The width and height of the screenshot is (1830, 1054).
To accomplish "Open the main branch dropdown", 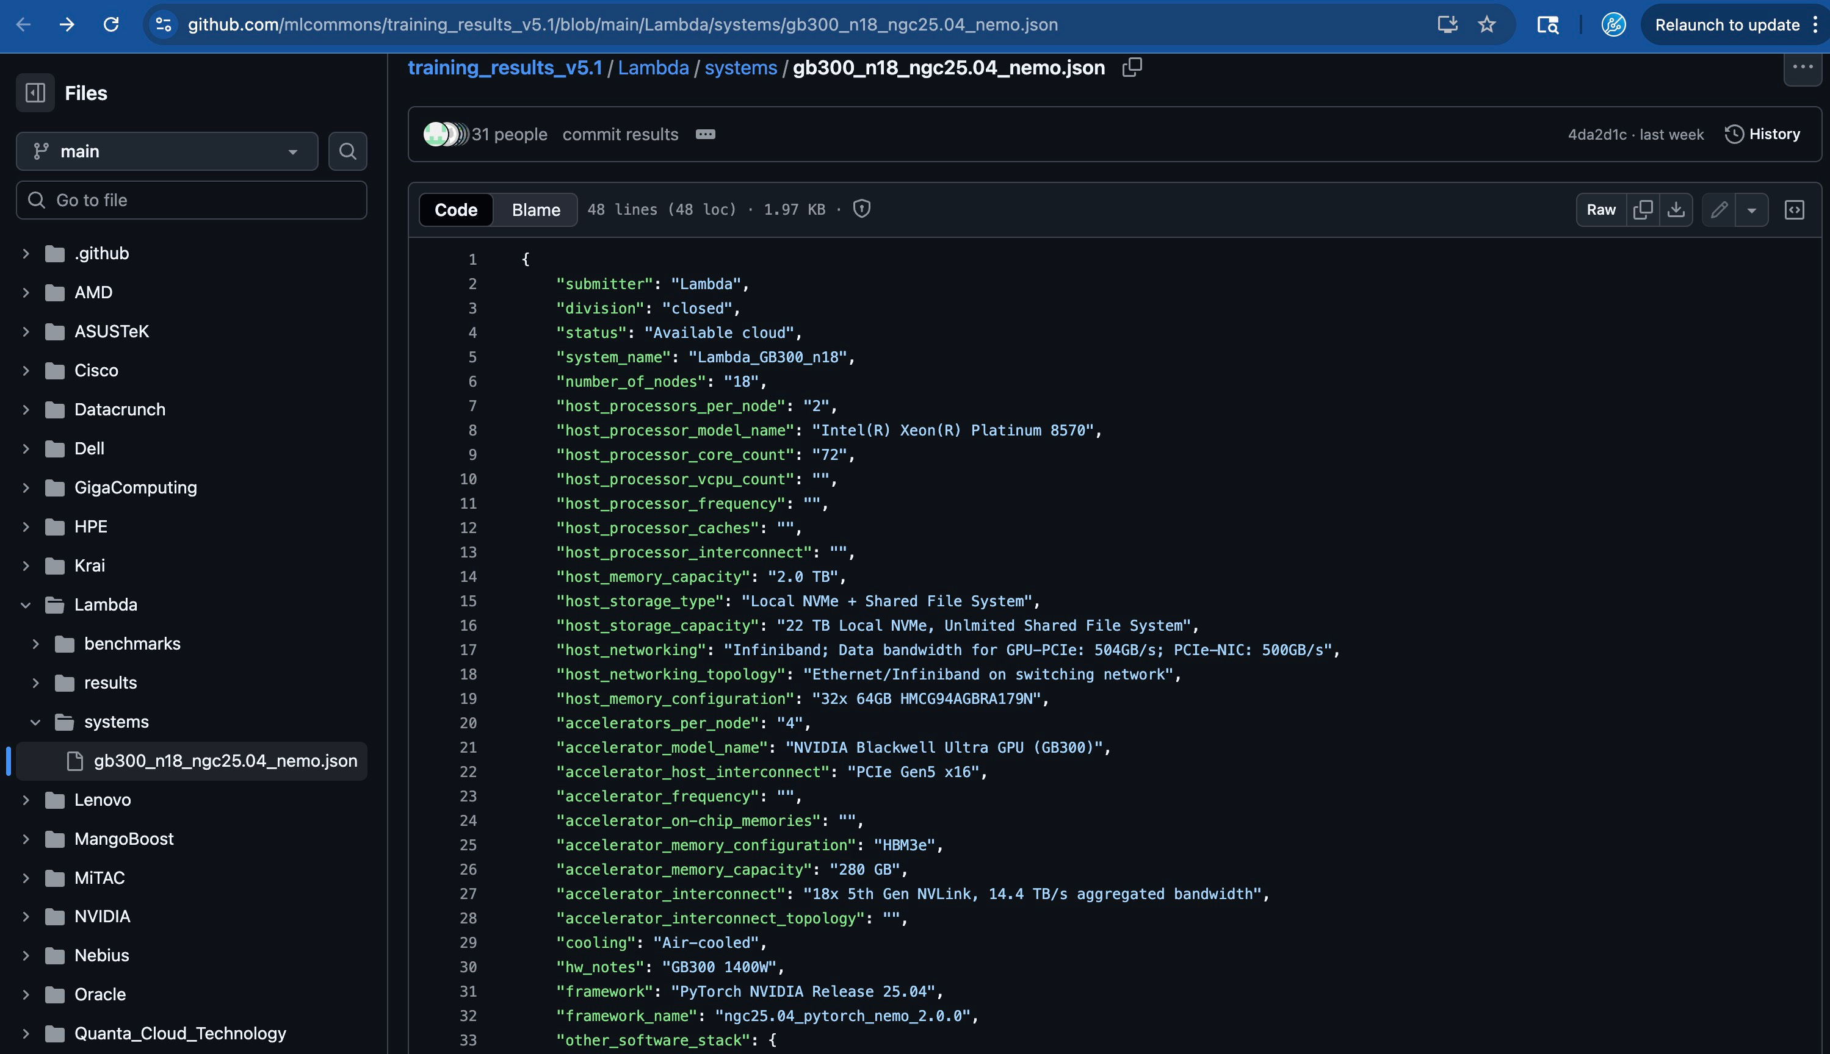I will (167, 151).
